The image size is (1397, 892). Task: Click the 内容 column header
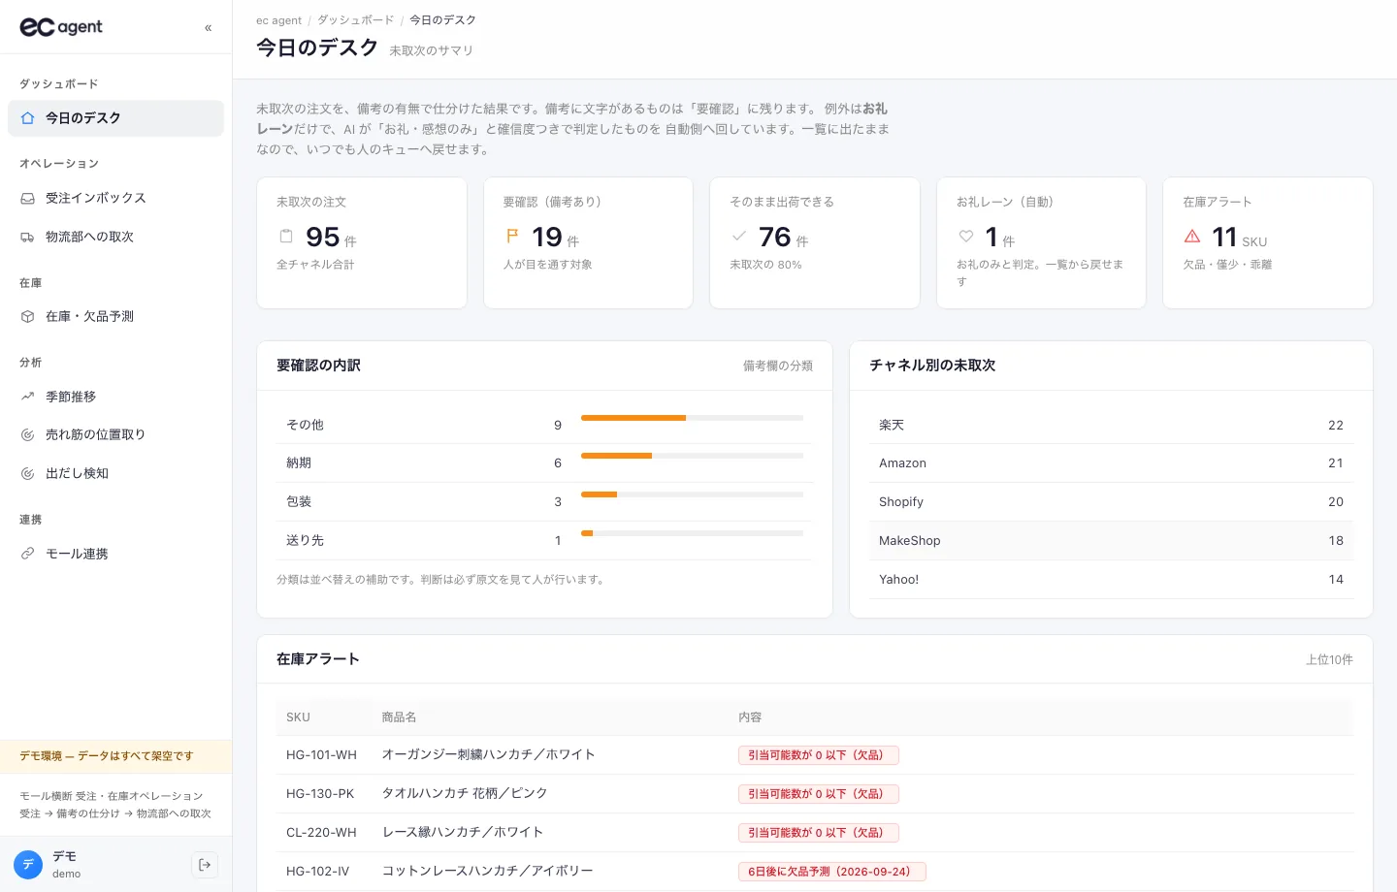(750, 717)
